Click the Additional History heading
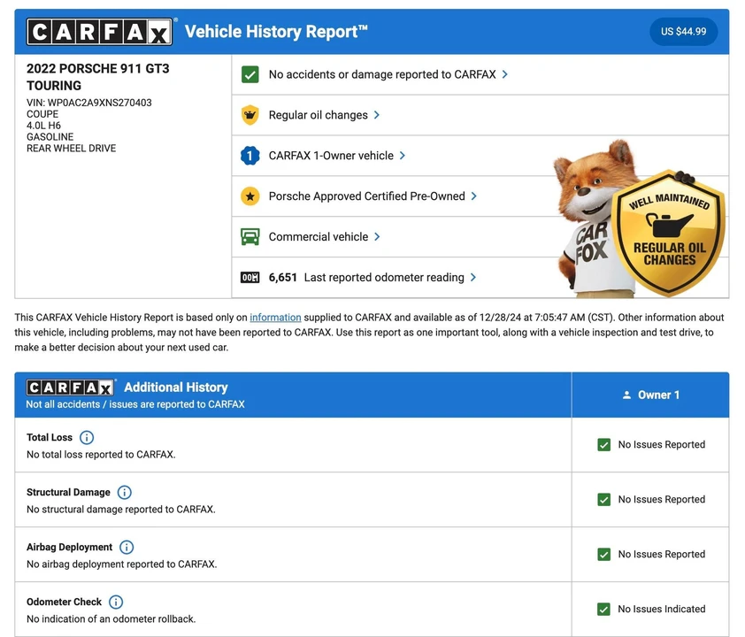The width and height of the screenshot is (745, 637). click(x=176, y=388)
